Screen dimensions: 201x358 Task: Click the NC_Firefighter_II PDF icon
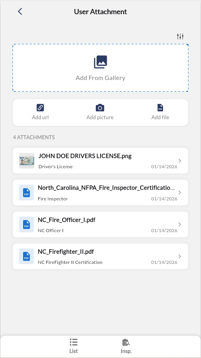pos(27,256)
